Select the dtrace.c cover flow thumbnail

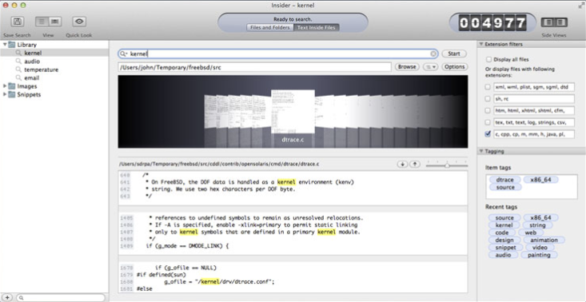(293, 111)
